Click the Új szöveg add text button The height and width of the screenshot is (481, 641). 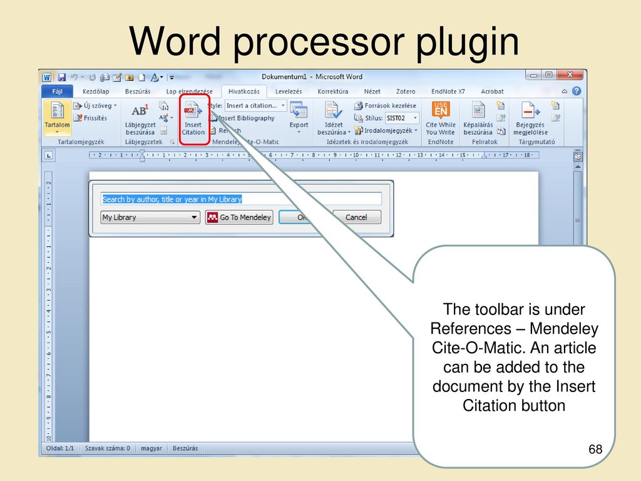pos(95,105)
